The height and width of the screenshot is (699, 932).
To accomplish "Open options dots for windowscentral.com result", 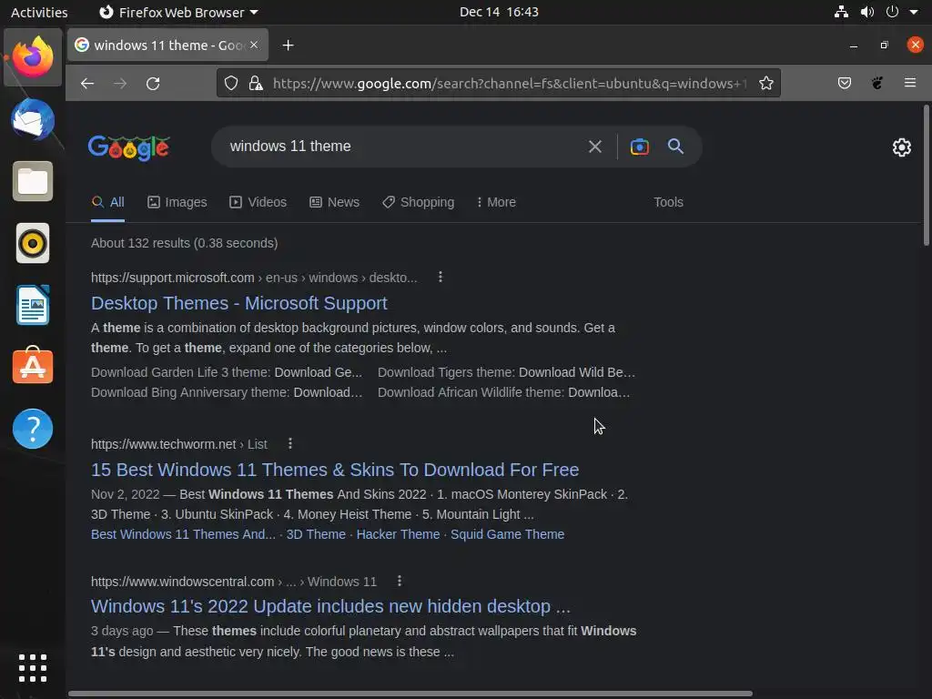I will click(x=400, y=581).
